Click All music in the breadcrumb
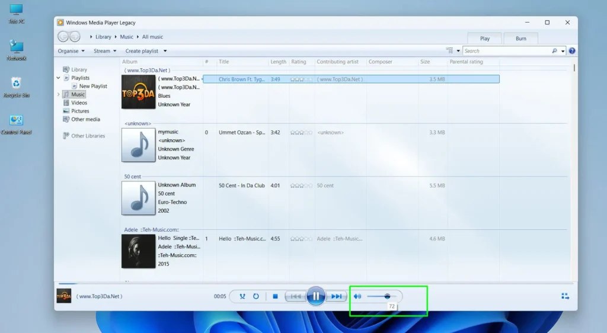 (152, 37)
